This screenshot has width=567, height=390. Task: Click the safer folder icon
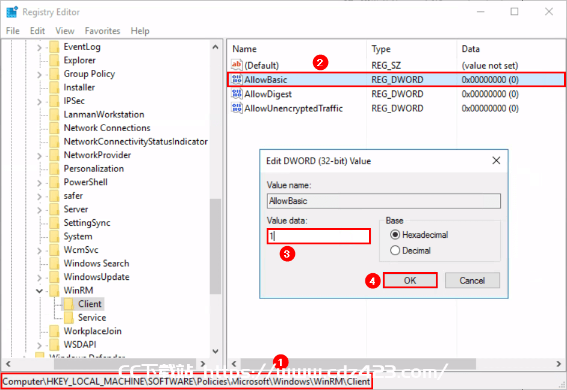tap(54, 196)
